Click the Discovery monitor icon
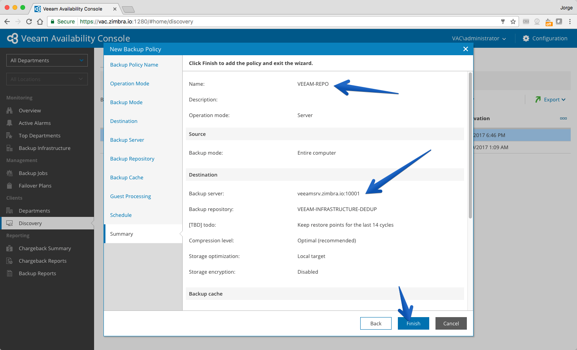 click(x=9, y=223)
